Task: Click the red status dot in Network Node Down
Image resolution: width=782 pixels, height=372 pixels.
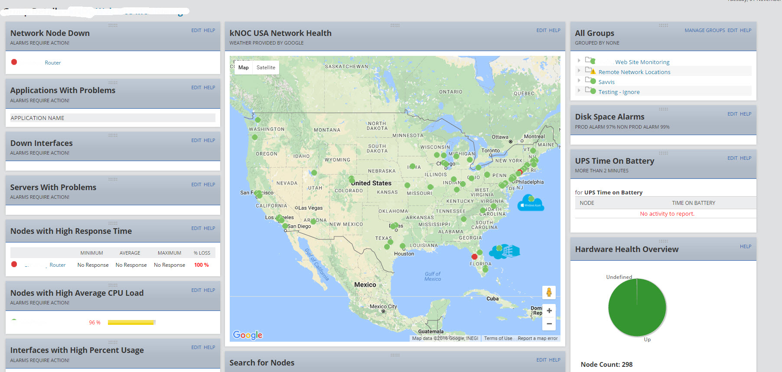Action: (x=14, y=62)
